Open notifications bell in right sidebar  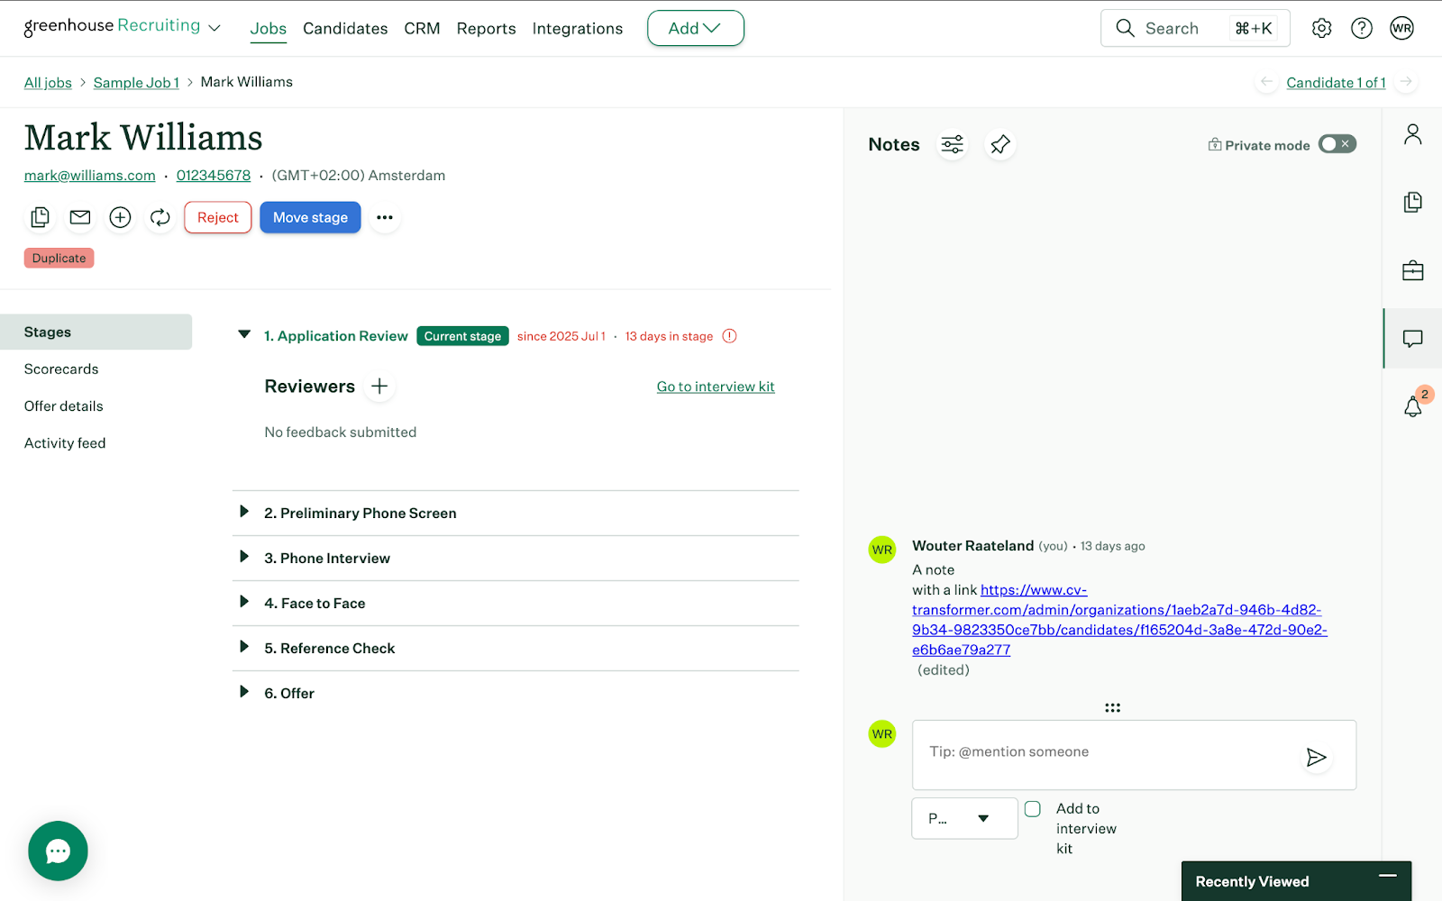coord(1413,406)
